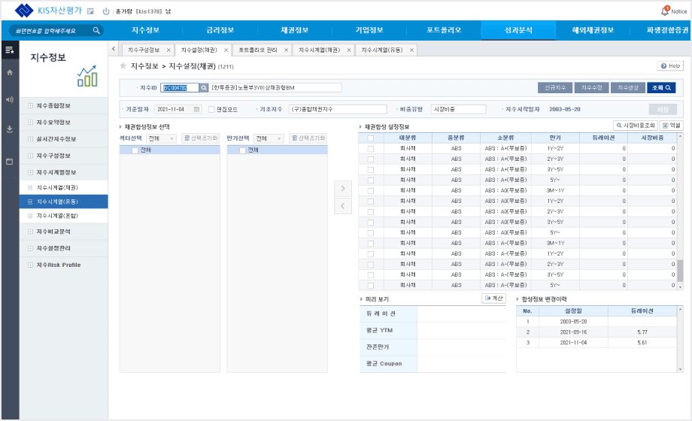The image size is (692, 421).
Task: Close the 지수시계열(채권) tab
Action: [x=349, y=50]
